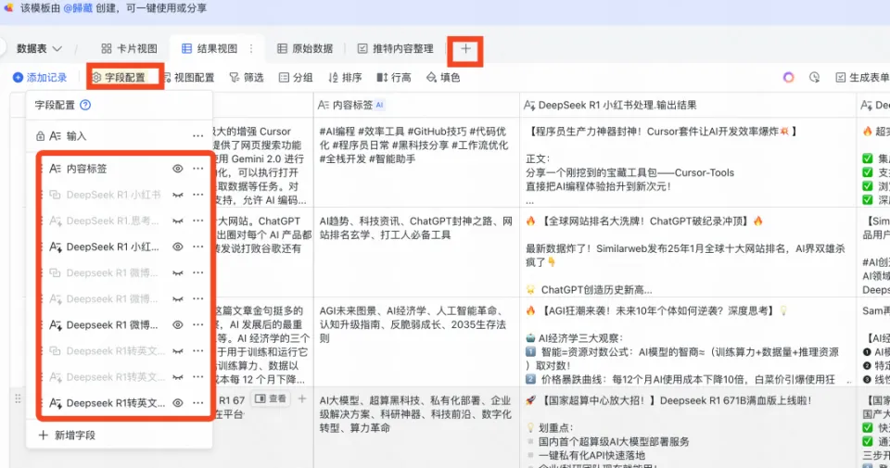Switch to the 卡片视图 view tab

coord(130,49)
